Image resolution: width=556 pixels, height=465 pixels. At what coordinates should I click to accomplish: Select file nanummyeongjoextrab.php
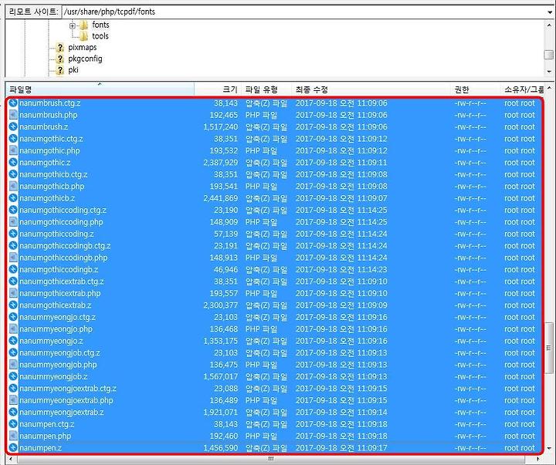(66, 400)
